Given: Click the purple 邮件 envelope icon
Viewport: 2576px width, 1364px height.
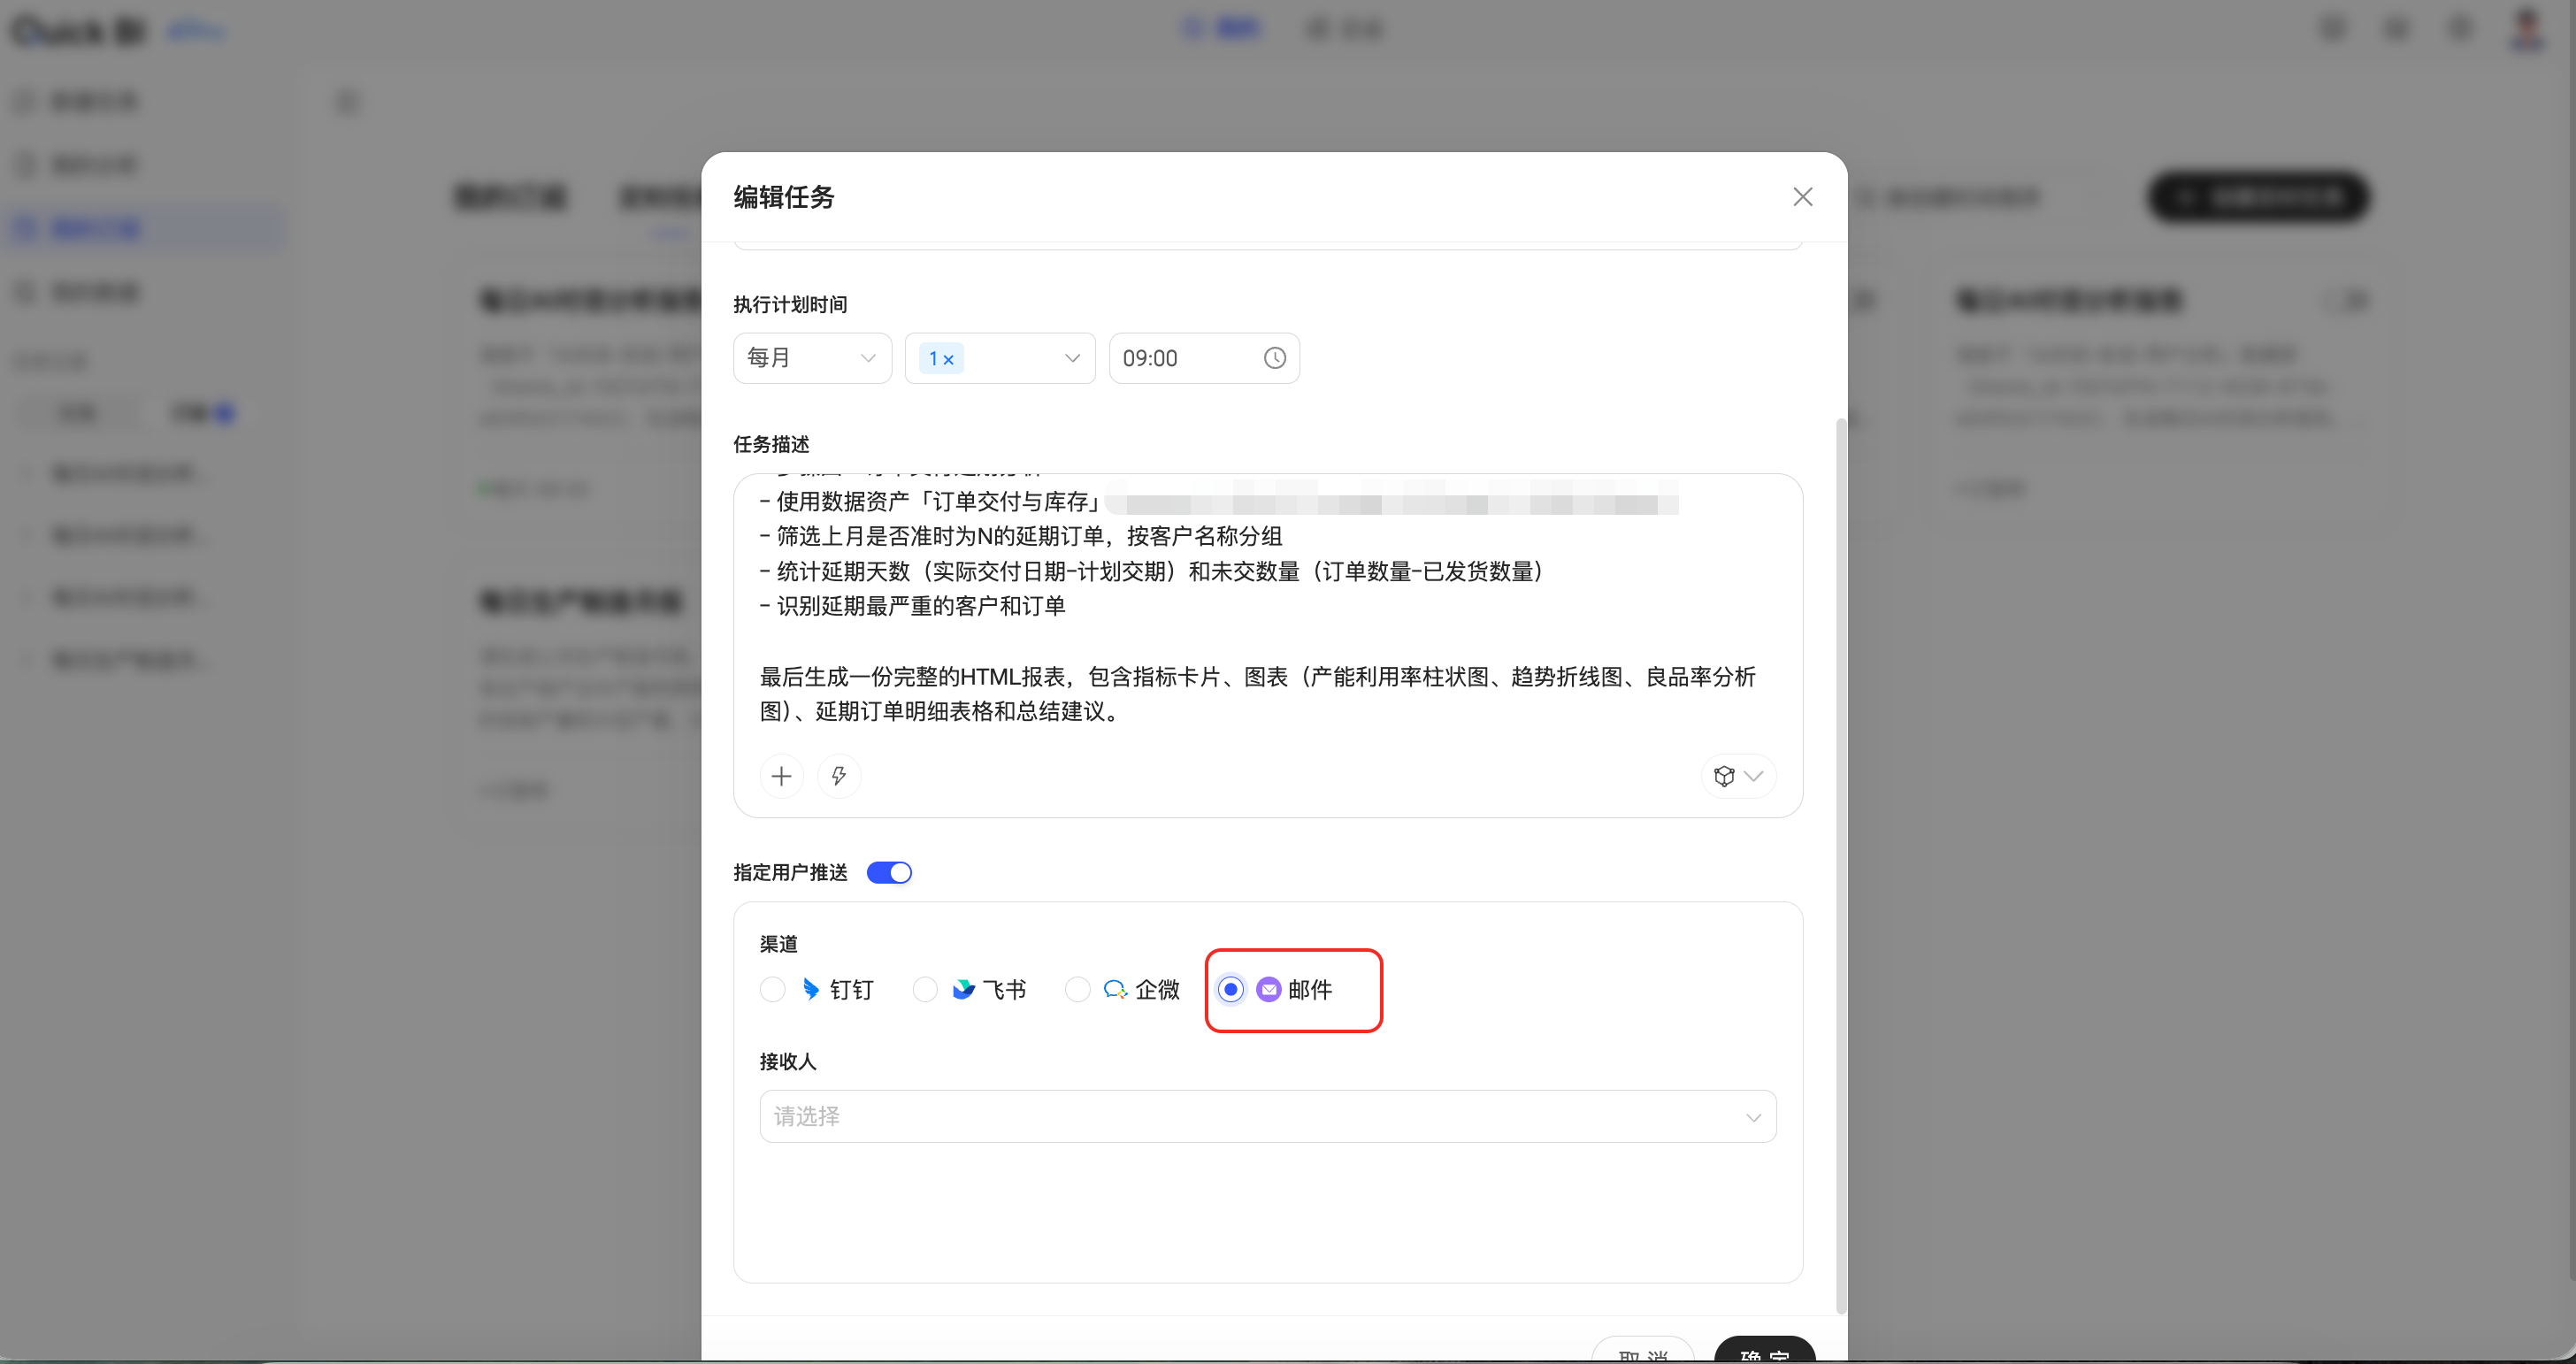Looking at the screenshot, I should [x=1268, y=989].
